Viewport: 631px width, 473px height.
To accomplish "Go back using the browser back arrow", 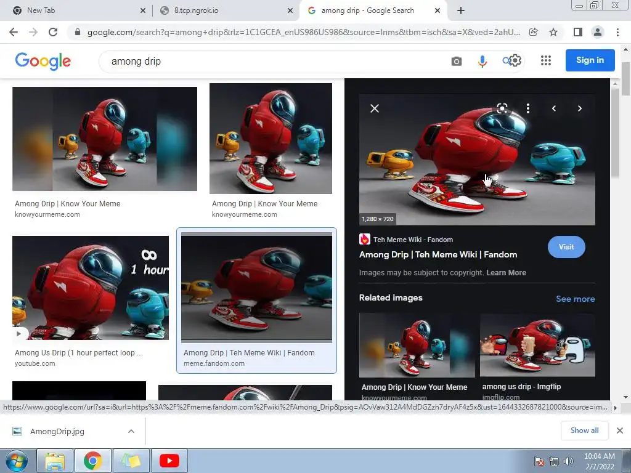I will pyautogui.click(x=14, y=32).
